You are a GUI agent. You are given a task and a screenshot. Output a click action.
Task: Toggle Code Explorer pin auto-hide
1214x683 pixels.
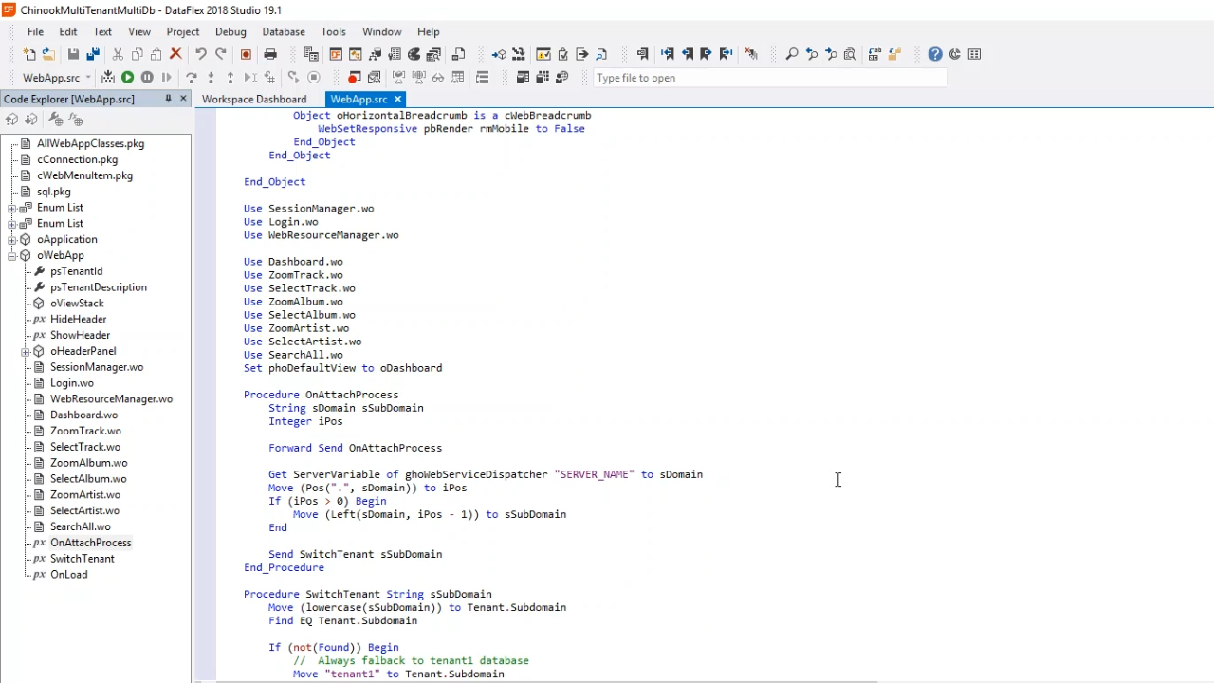(x=168, y=99)
